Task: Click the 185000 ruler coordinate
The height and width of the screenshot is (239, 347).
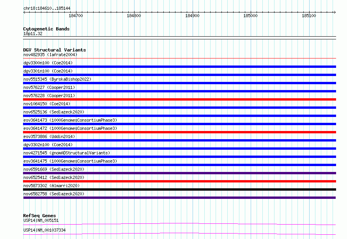Action: [250, 16]
